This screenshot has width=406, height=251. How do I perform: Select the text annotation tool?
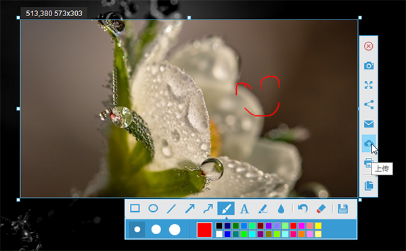[244, 208]
